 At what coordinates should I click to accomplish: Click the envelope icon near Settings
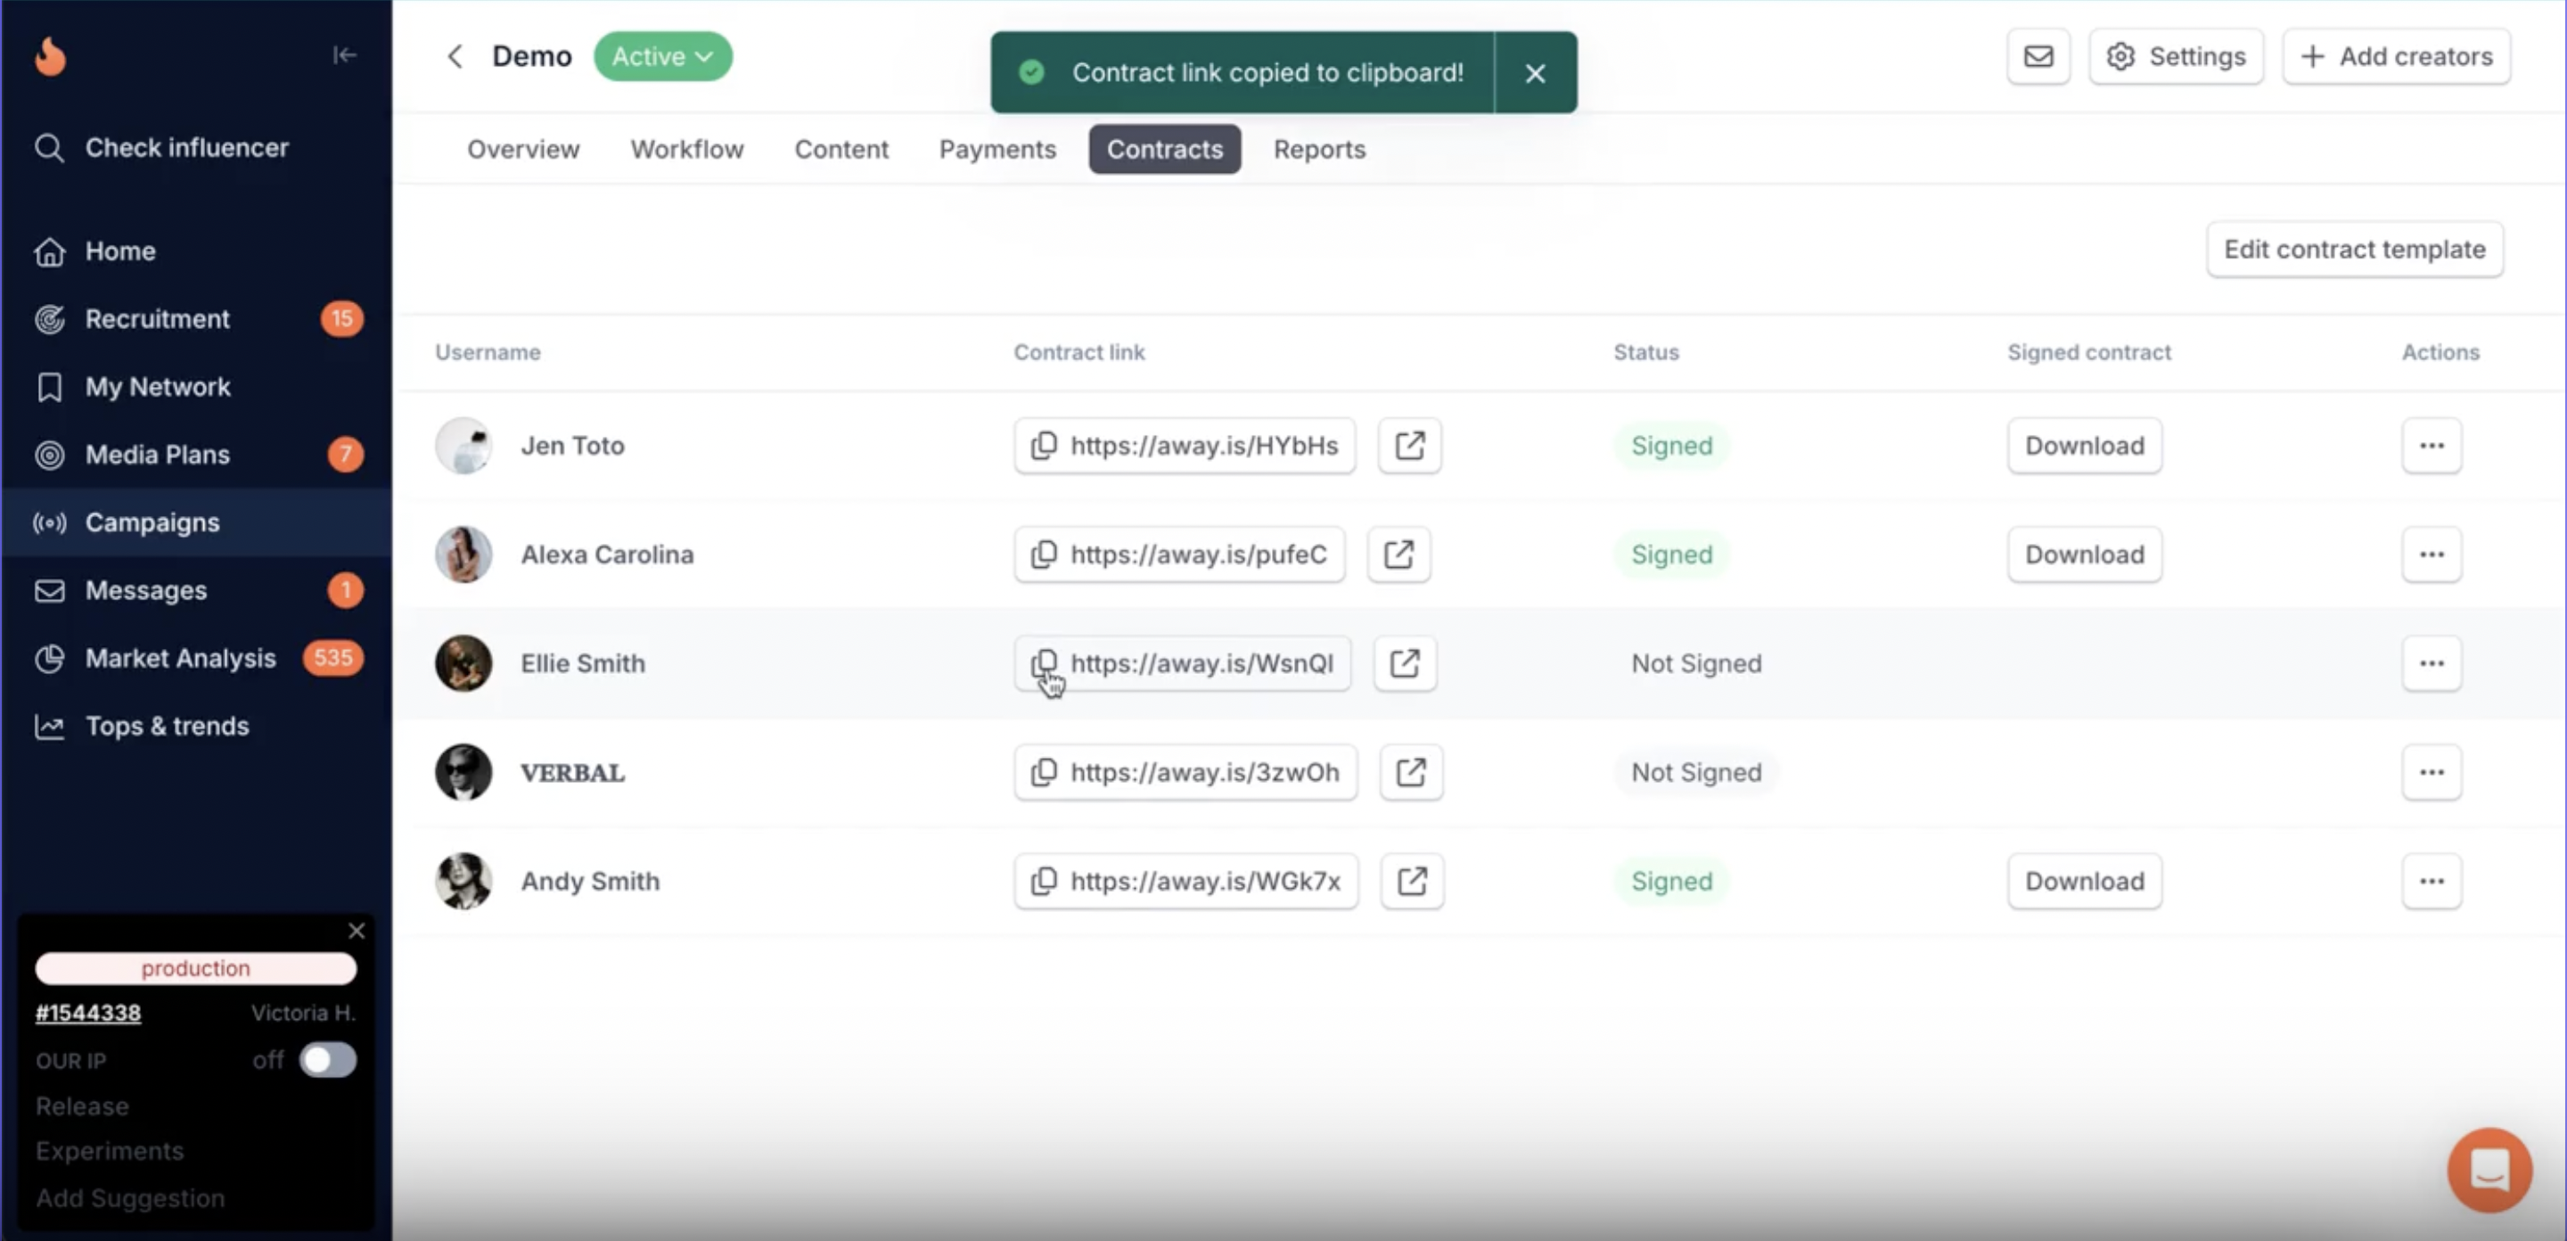point(2038,57)
